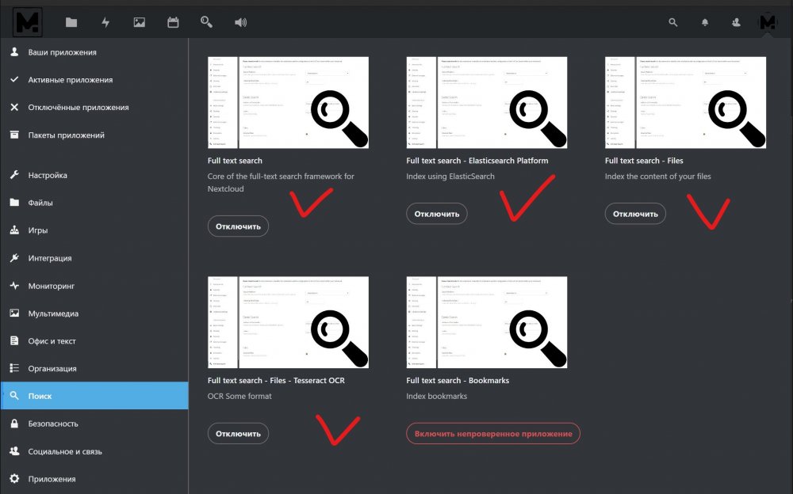This screenshot has height=494, width=793.
Task: Click the description 'Index using ElasticSearch'
Action: (x=450, y=177)
